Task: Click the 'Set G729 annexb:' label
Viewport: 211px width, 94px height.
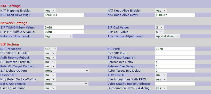Action: [13, 84]
